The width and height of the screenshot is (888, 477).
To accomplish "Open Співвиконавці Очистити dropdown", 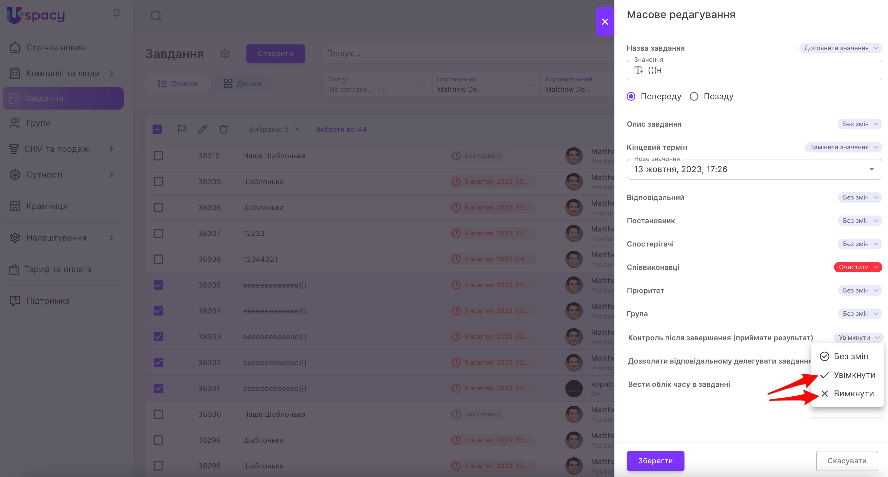I will (x=857, y=267).
